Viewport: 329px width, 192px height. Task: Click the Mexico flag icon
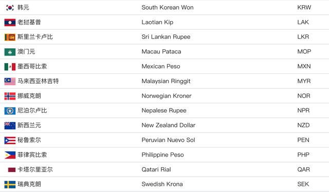point(10,67)
